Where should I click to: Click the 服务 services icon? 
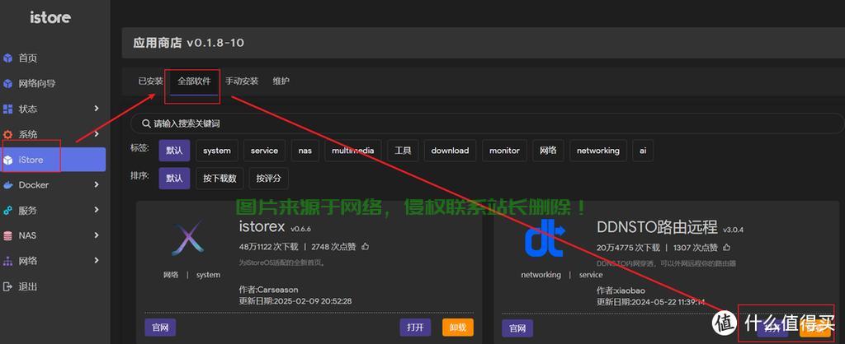click(x=7, y=210)
